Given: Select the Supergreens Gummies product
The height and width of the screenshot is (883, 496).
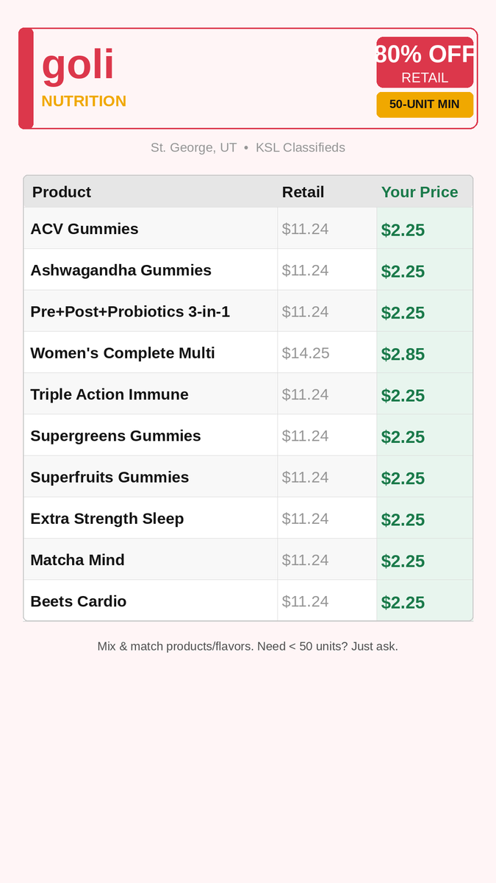Looking at the screenshot, I should [x=115, y=436].
